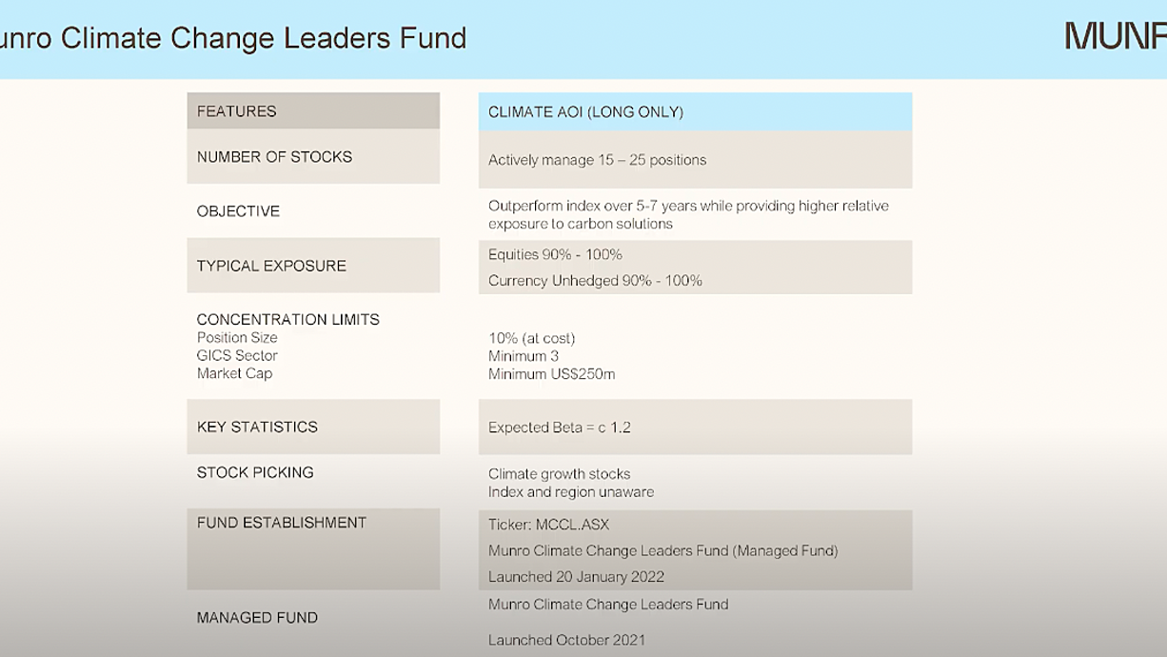Click Launched October 2021 text
This screenshot has height=657, width=1167.
coord(566,640)
